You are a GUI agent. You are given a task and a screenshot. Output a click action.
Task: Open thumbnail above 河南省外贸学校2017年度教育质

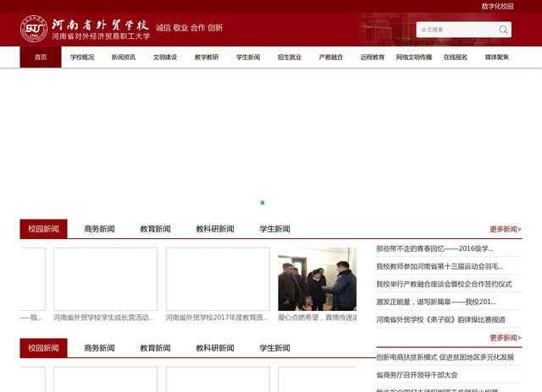point(218,279)
